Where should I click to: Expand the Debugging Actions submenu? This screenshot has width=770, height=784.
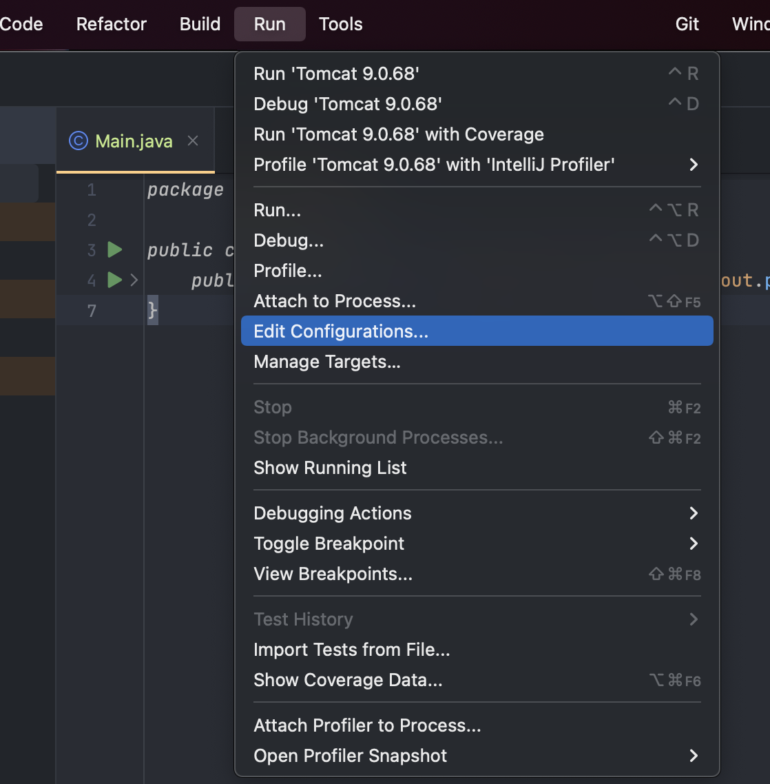click(477, 513)
